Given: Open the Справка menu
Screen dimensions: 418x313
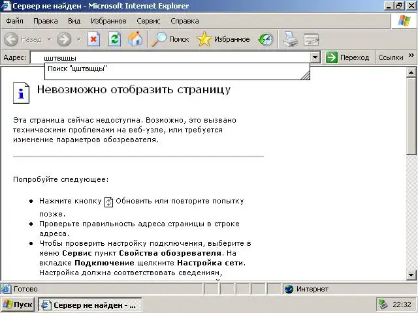Looking at the screenshot, I should tap(185, 21).
